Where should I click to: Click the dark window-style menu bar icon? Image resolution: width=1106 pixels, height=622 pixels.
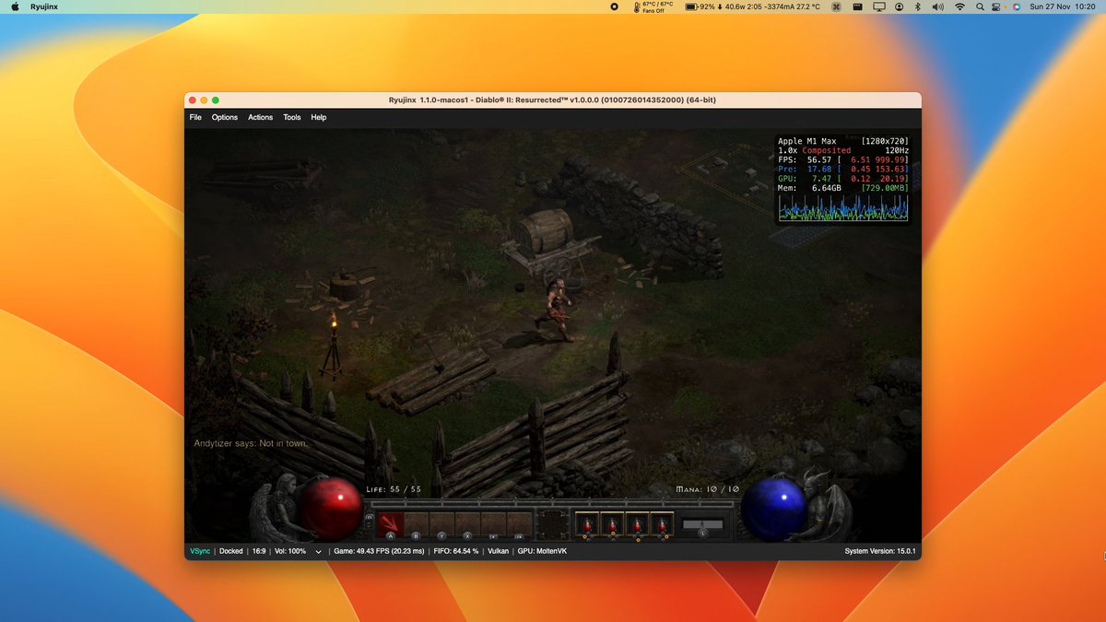[857, 6]
